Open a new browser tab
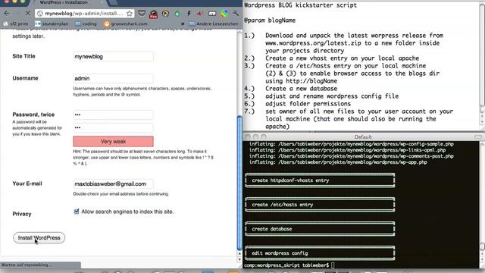This screenshot has height=273, width=485. coord(113,2)
